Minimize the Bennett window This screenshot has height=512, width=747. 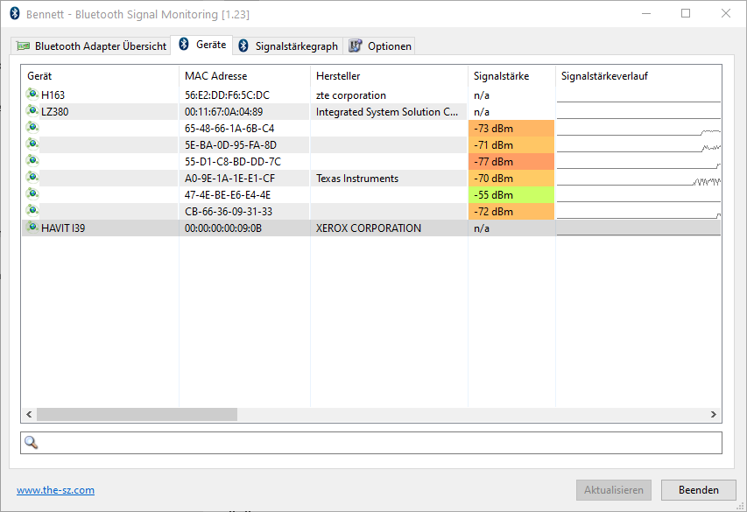(646, 13)
